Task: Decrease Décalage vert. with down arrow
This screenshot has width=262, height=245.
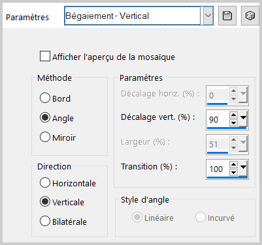Action: [233, 122]
